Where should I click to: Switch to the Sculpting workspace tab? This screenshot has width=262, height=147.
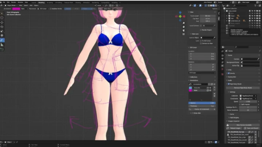click(x=49, y=3)
